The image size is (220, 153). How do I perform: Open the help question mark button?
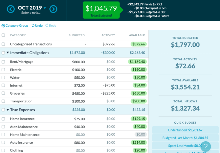pyautogui.click(x=206, y=146)
